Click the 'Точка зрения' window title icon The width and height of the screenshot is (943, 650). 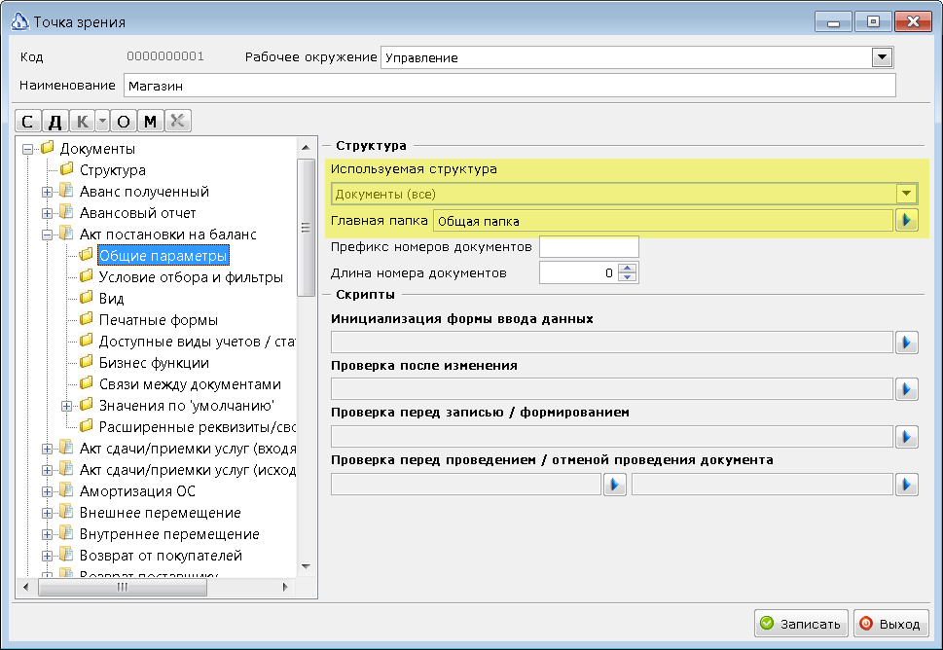point(19,21)
